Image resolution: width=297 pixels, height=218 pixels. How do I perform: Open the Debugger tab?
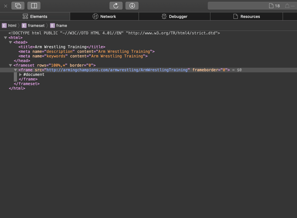click(174, 17)
